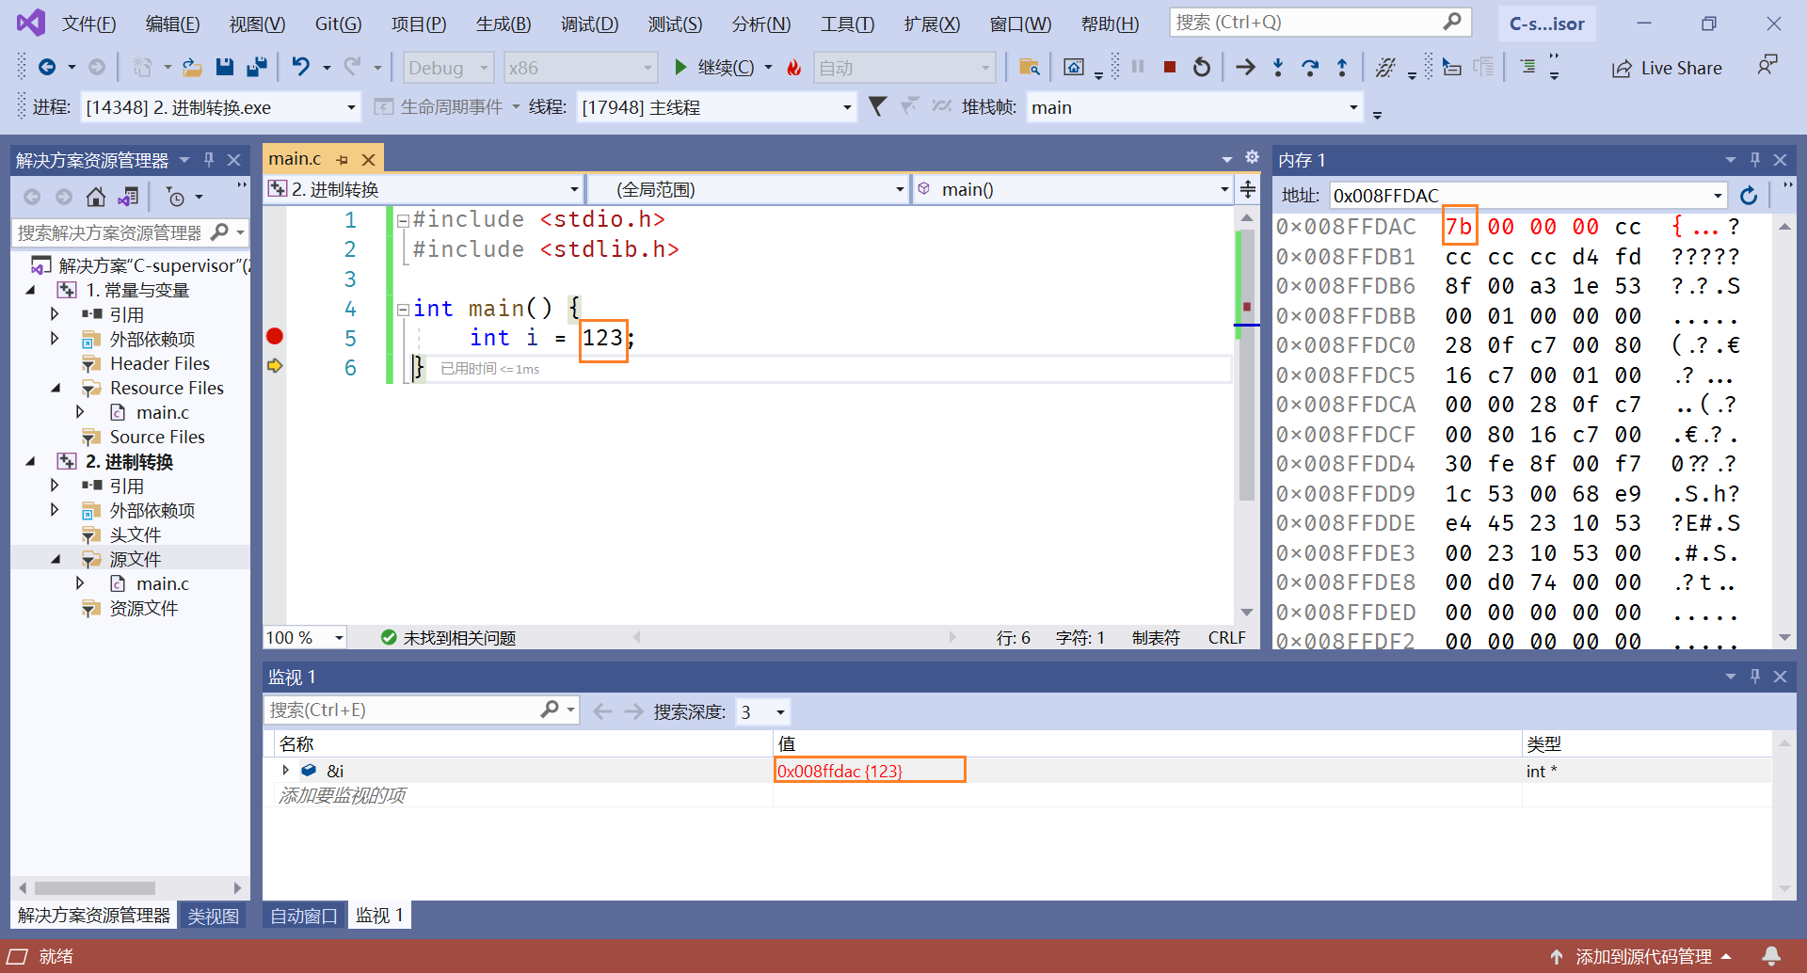Click the thread filter funnel icon
Screen dimensions: 1807x973
click(x=877, y=106)
